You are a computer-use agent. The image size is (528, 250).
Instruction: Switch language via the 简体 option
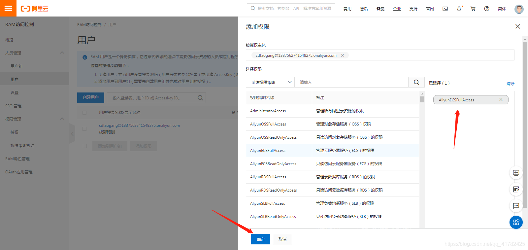click(502, 9)
